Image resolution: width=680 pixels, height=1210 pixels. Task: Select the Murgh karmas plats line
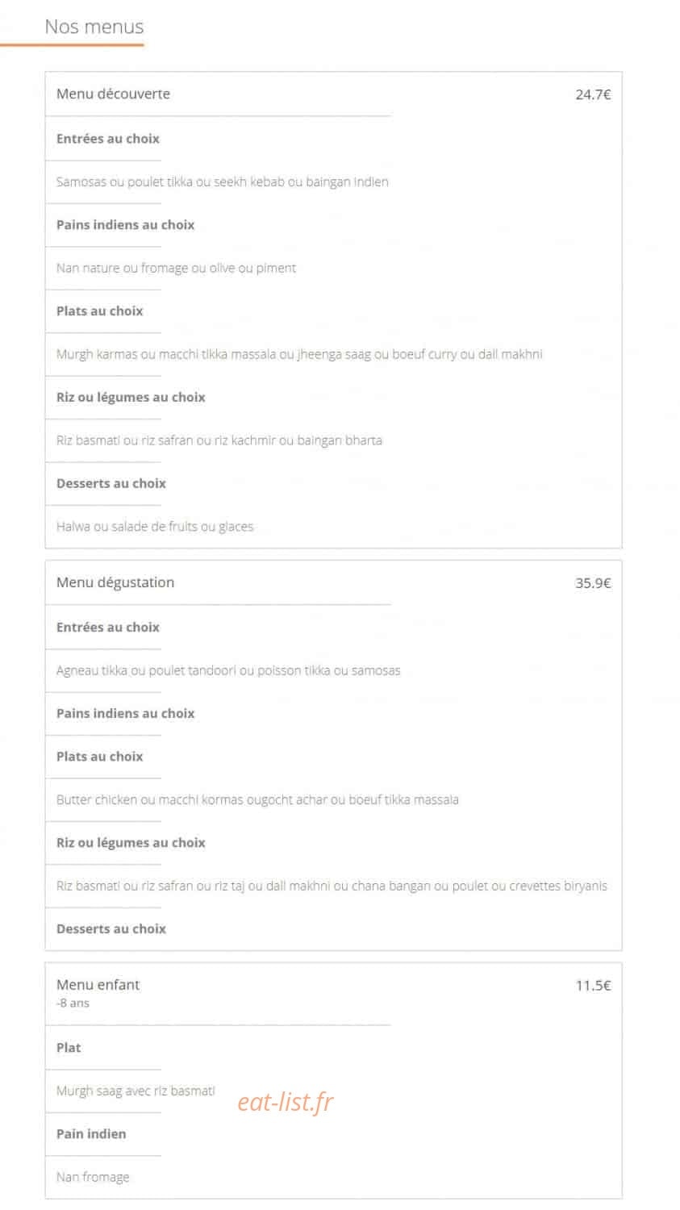tap(299, 354)
